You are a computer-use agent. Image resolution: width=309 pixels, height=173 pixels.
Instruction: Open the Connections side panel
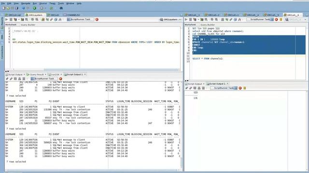(2, 52)
